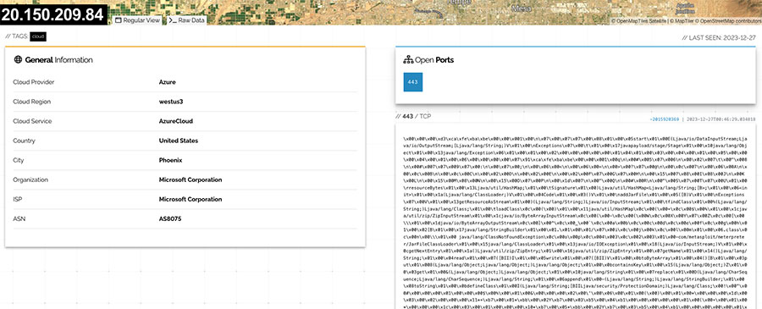
Task: Click the ASN label
Action: click(19, 218)
